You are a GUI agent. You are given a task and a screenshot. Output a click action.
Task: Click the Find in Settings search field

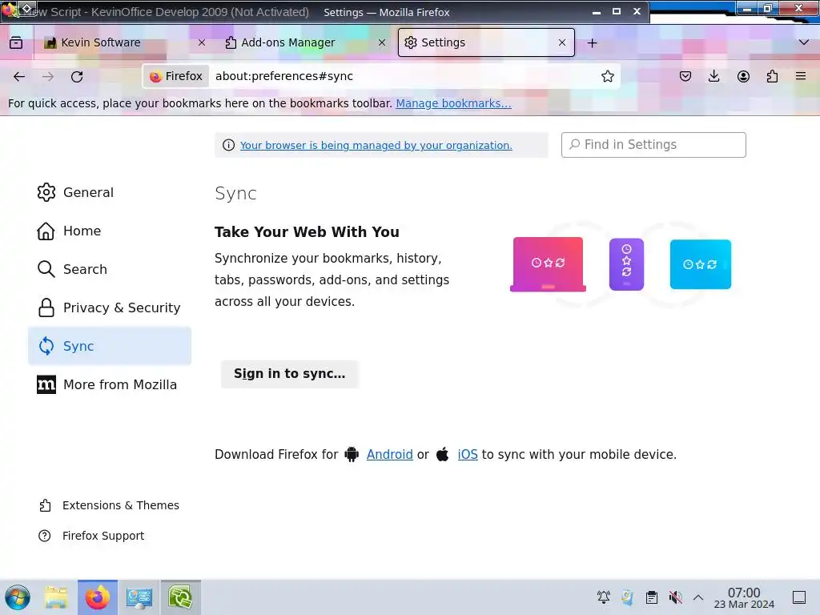653,145
